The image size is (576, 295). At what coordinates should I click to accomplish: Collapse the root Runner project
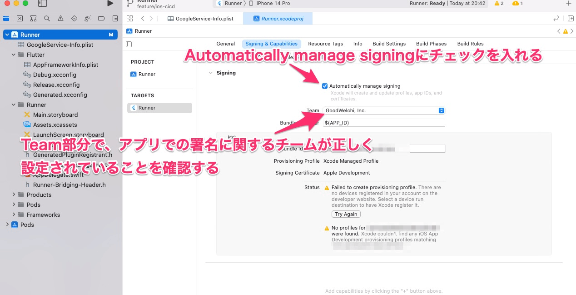point(6,35)
